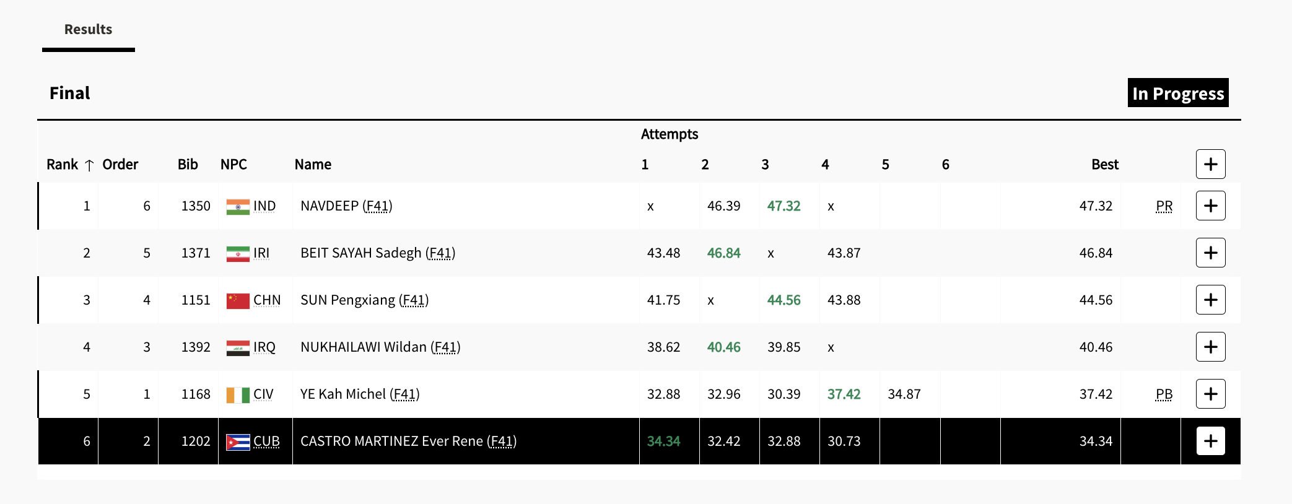The image size is (1292, 504).
Task: Expand NAVDEEP's result details
Action: 1210,206
